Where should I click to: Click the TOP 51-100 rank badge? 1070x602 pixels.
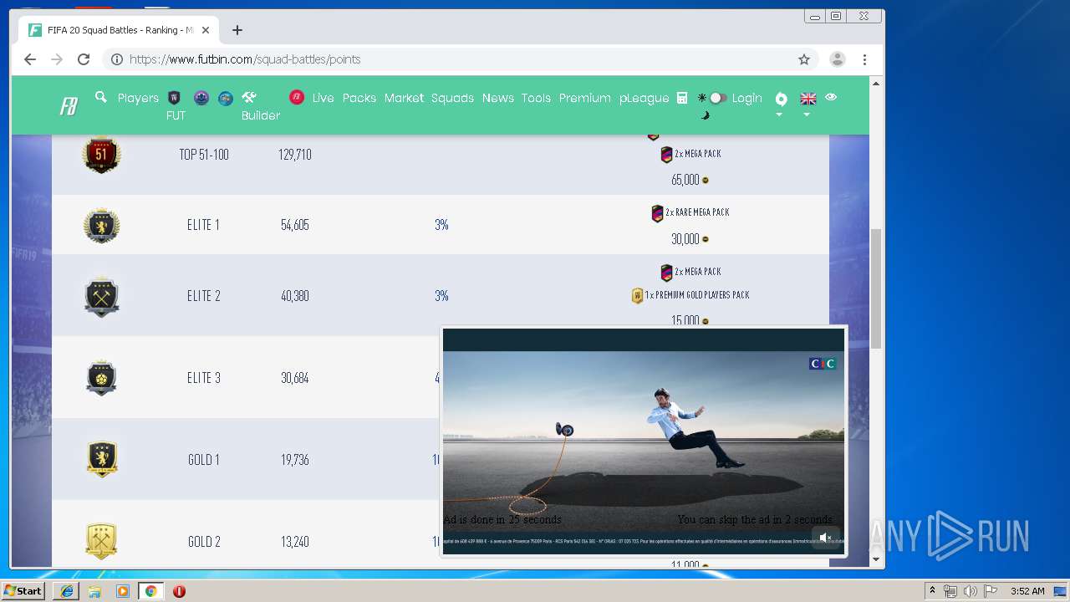(x=101, y=155)
